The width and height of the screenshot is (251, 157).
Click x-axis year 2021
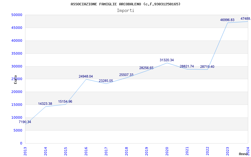[187, 151]
